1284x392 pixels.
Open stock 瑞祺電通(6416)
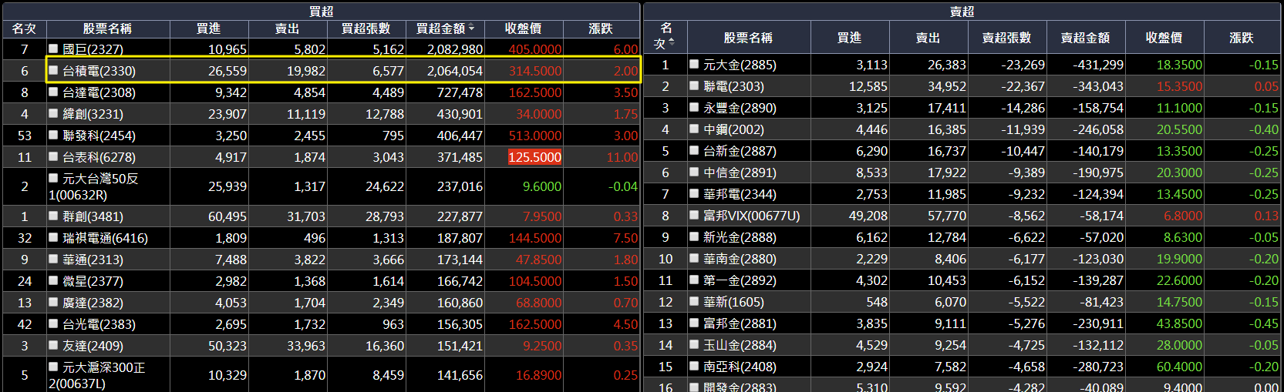(x=105, y=238)
